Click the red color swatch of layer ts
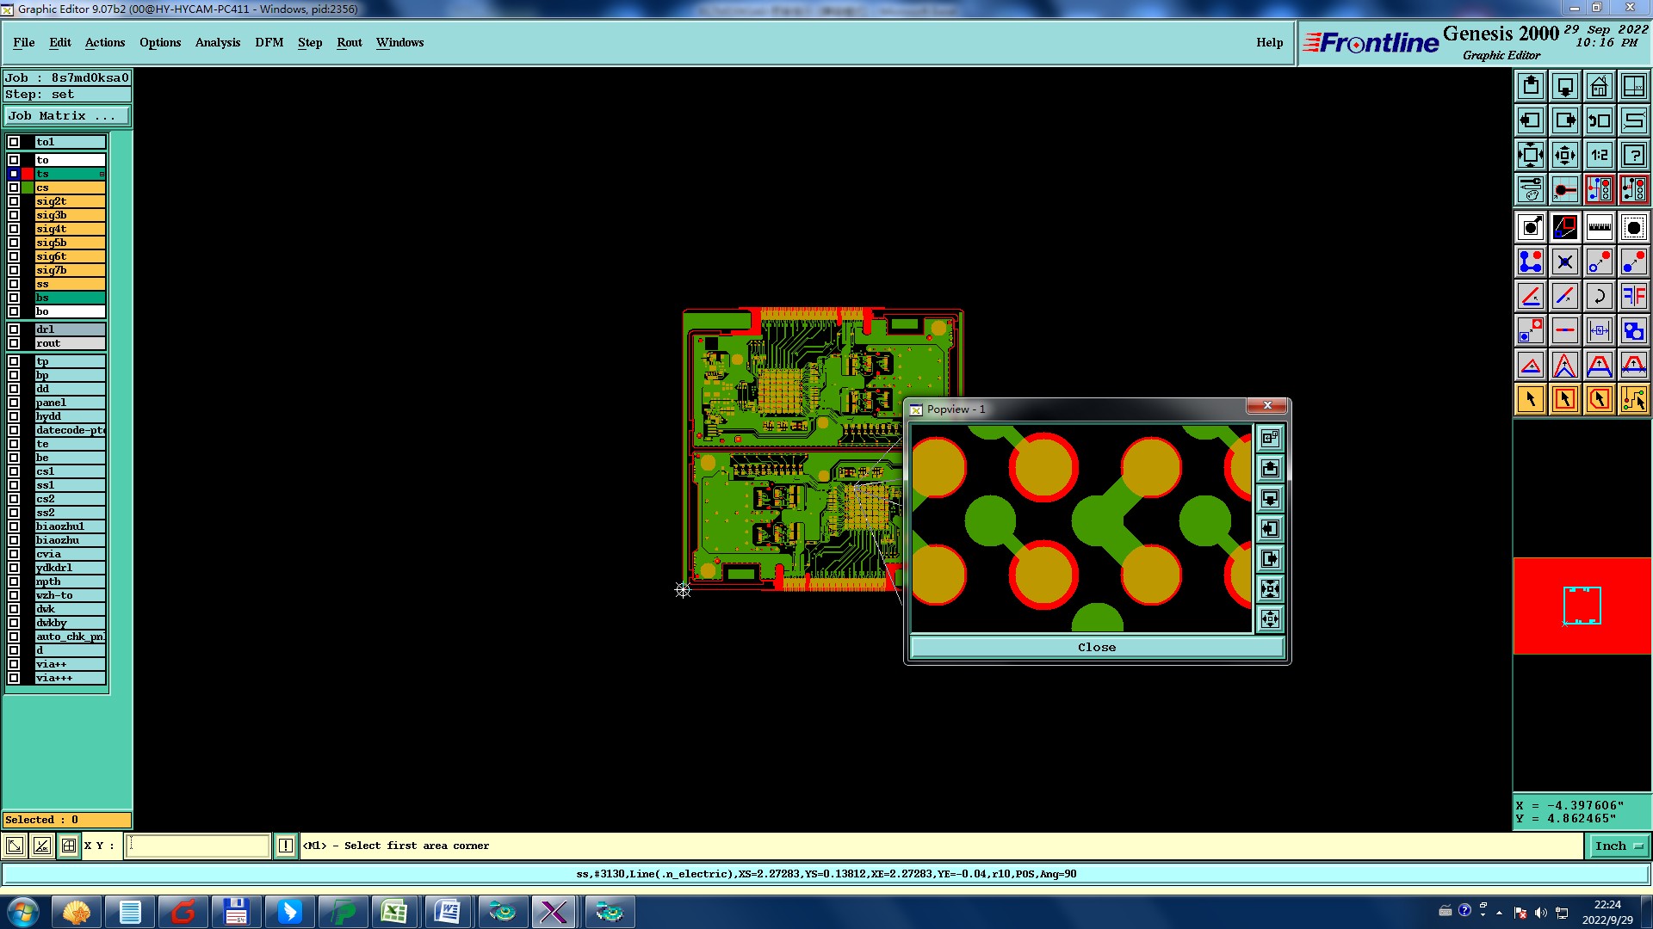The width and height of the screenshot is (1653, 929). [x=28, y=174]
